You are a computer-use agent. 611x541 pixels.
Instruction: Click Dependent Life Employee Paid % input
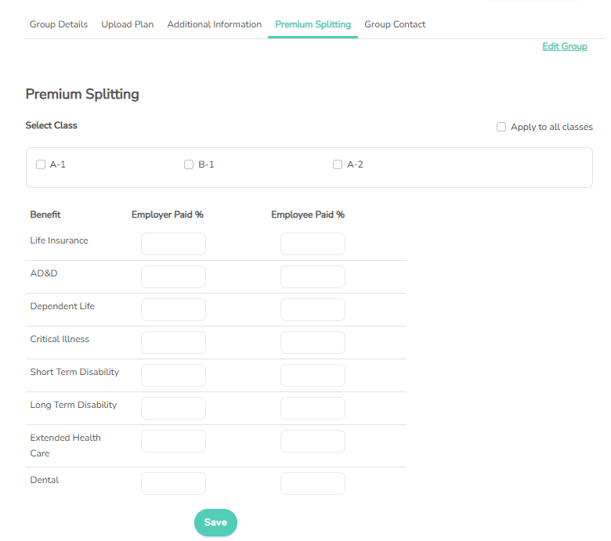point(313,309)
